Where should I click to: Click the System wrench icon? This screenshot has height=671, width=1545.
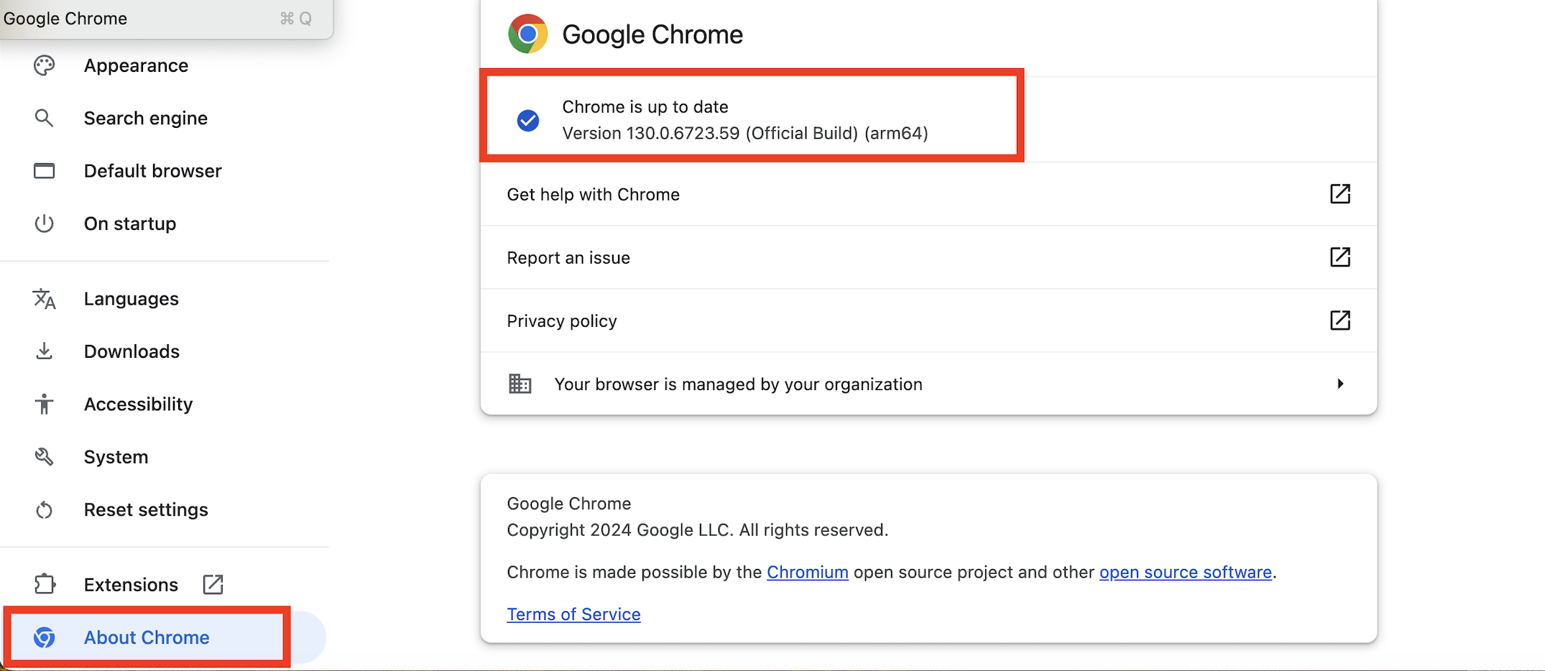coord(44,457)
